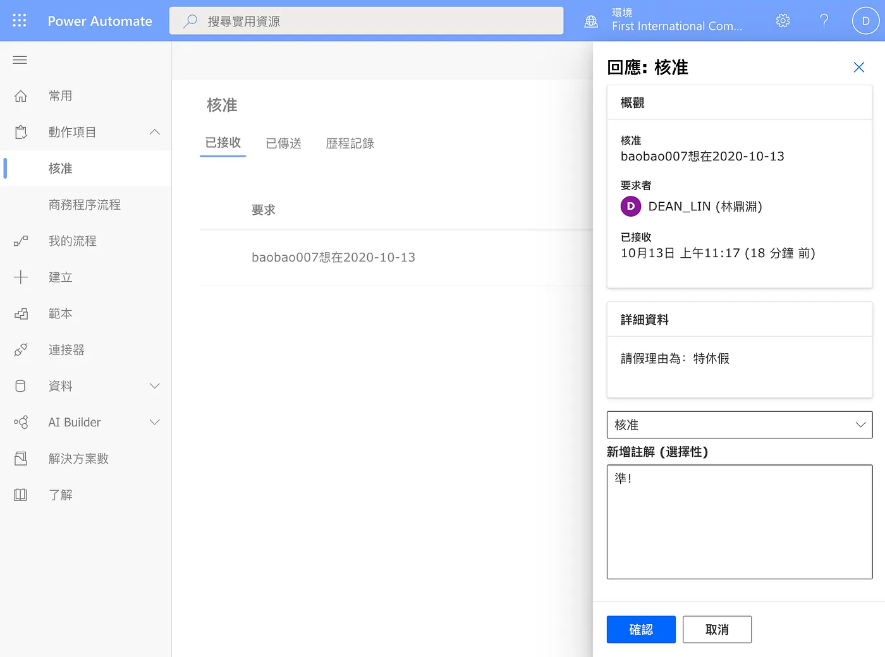Click the 了解 sidebar label

pos(61,495)
